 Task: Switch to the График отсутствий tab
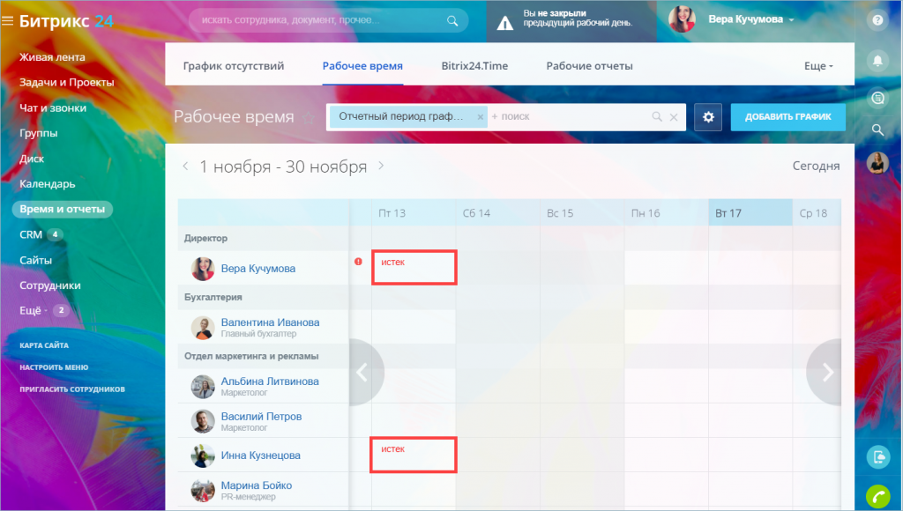pos(233,65)
